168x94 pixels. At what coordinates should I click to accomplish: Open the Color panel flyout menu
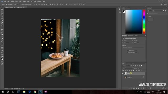click(145, 8)
